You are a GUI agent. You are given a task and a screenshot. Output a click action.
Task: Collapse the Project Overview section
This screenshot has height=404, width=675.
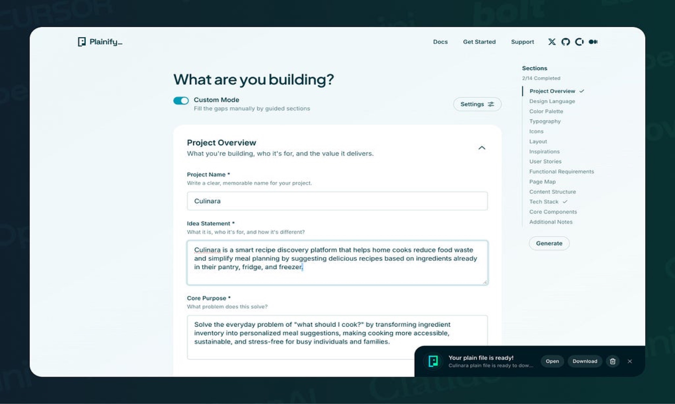click(x=482, y=148)
